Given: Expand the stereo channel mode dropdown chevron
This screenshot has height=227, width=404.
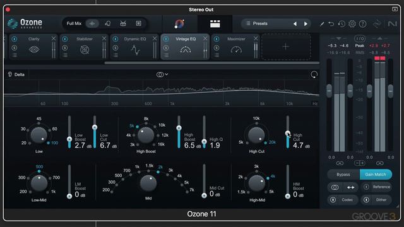Looking at the screenshot, I should (x=167, y=74).
